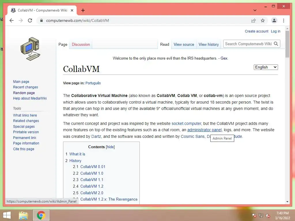The image size is (295, 221).
Task: Open the Chrome profile avatar
Action: tap(274, 20)
